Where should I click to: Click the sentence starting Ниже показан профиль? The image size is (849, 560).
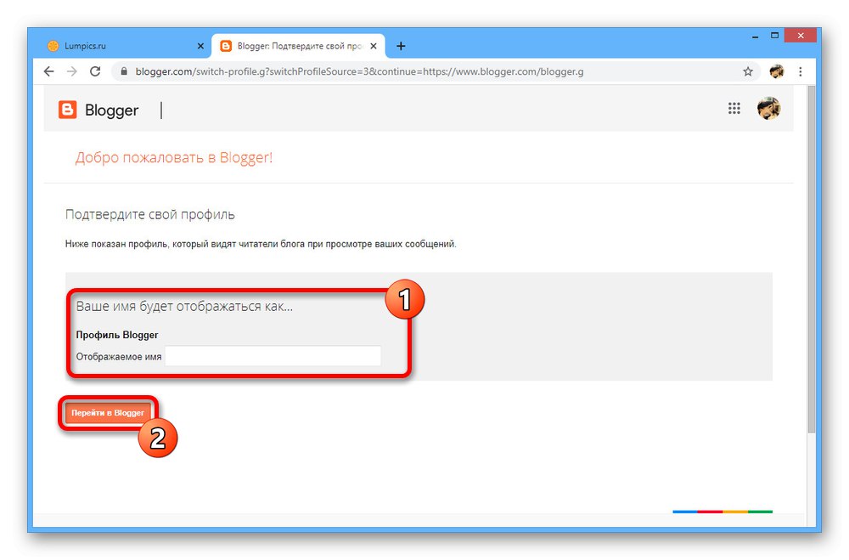coord(261,244)
